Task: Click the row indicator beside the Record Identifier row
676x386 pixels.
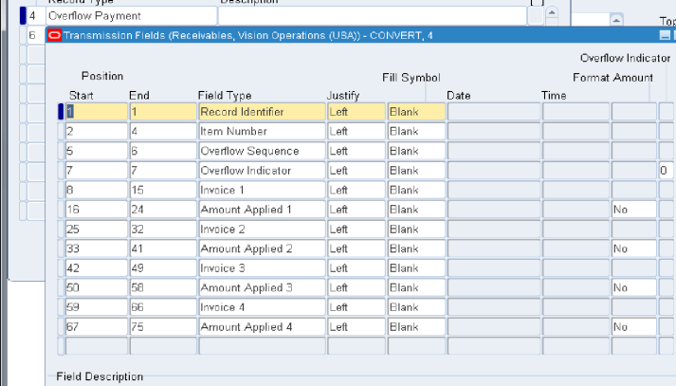Action: 61,112
